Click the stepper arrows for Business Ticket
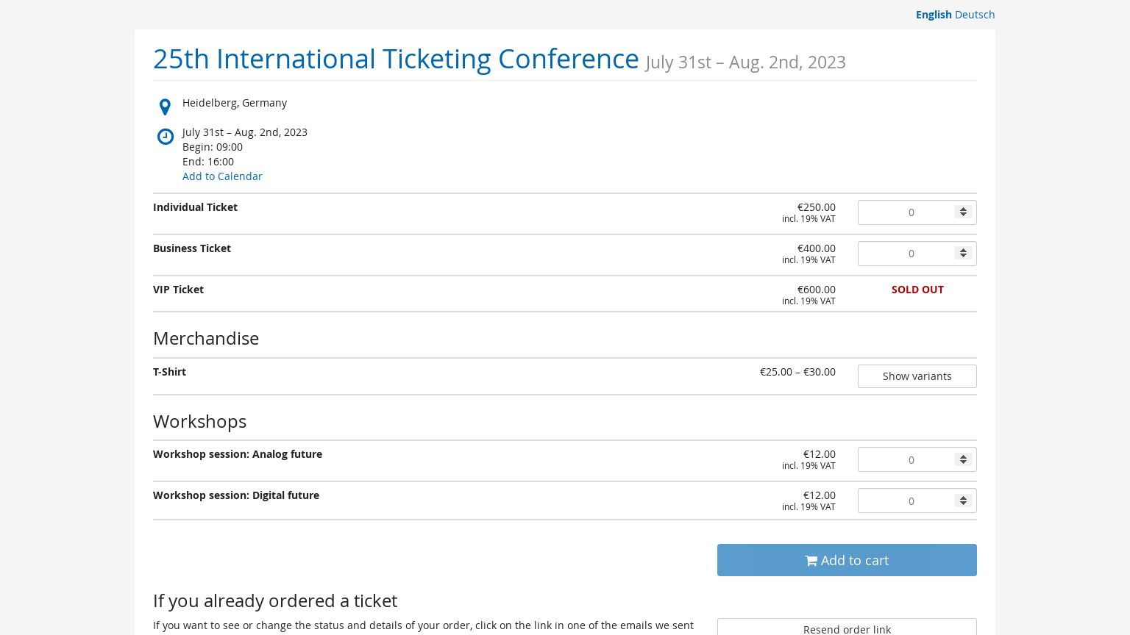This screenshot has width=1130, height=635. pyautogui.click(x=963, y=253)
